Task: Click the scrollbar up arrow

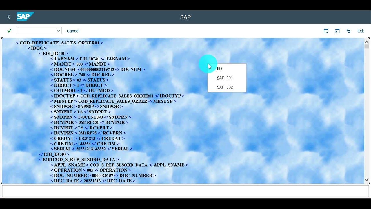Action: (x=367, y=42)
